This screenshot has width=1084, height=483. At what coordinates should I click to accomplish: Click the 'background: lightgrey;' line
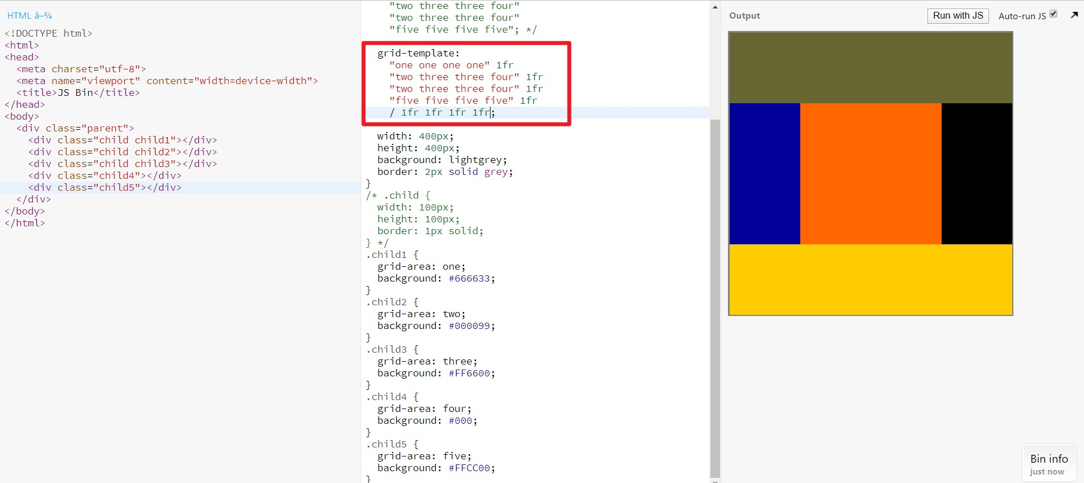(443, 160)
